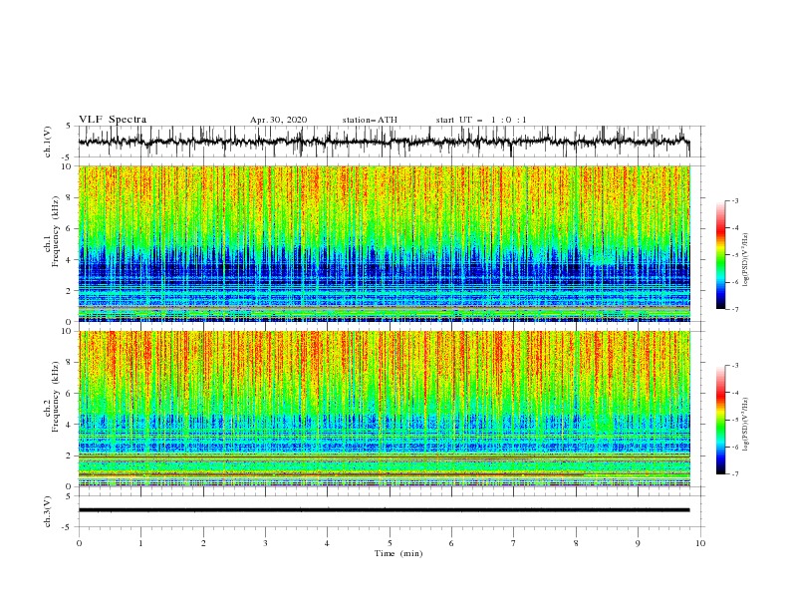Click the ch.3 flat voltage trace
This screenshot has height=610, width=789.
point(384,510)
